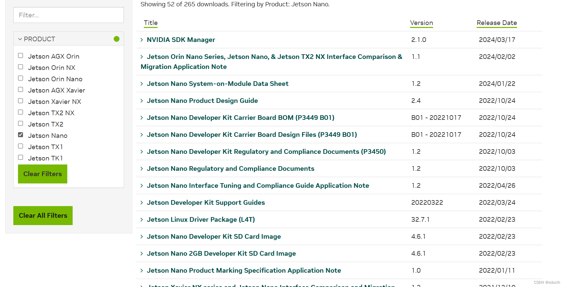Open Jetson Nano Product Design Guide link

(202, 101)
